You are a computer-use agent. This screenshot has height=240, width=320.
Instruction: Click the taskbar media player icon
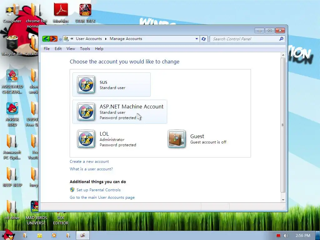point(54,235)
